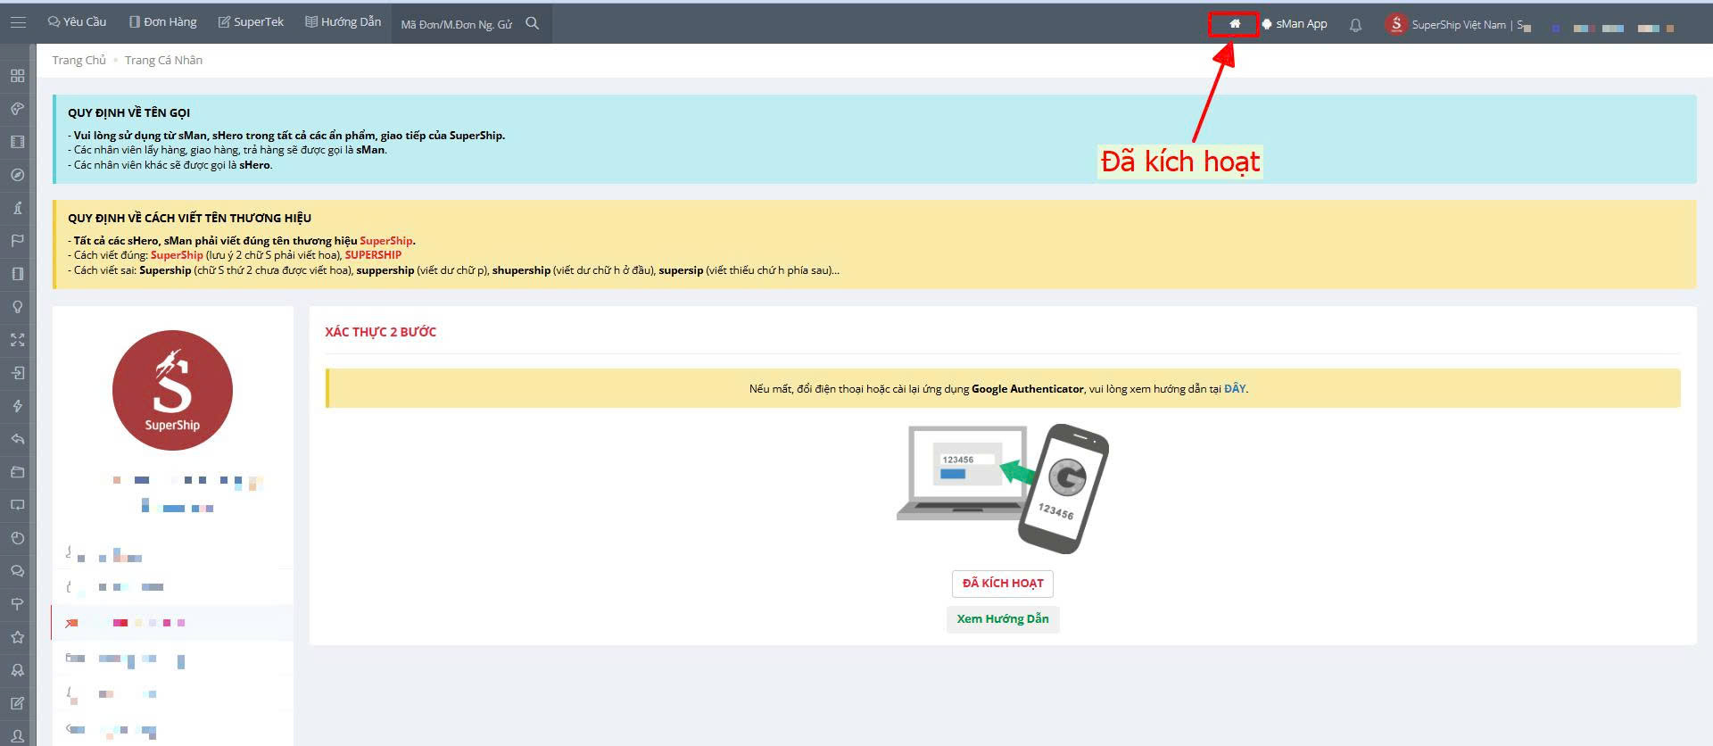Click the sMan App link

click(1295, 24)
